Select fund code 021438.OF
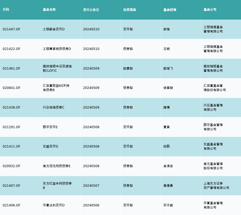Viewport: 241px width, 215px height. (12, 107)
